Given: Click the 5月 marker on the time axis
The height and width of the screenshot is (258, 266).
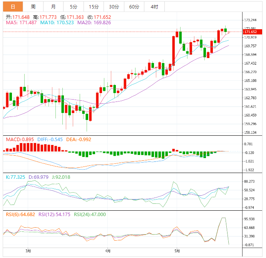Looking at the screenshot, I should pos(177,251).
